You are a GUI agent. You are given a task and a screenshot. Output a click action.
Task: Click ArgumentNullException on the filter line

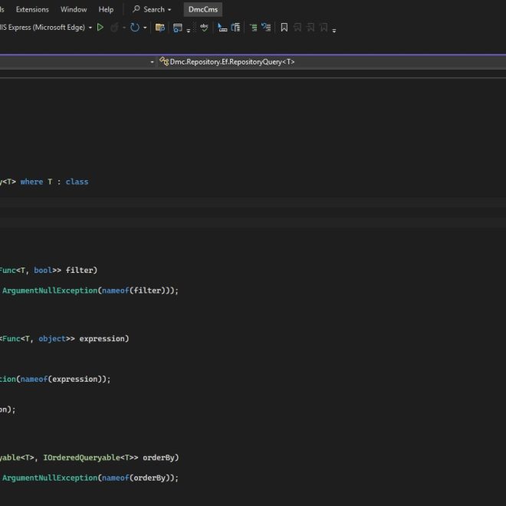click(x=50, y=291)
